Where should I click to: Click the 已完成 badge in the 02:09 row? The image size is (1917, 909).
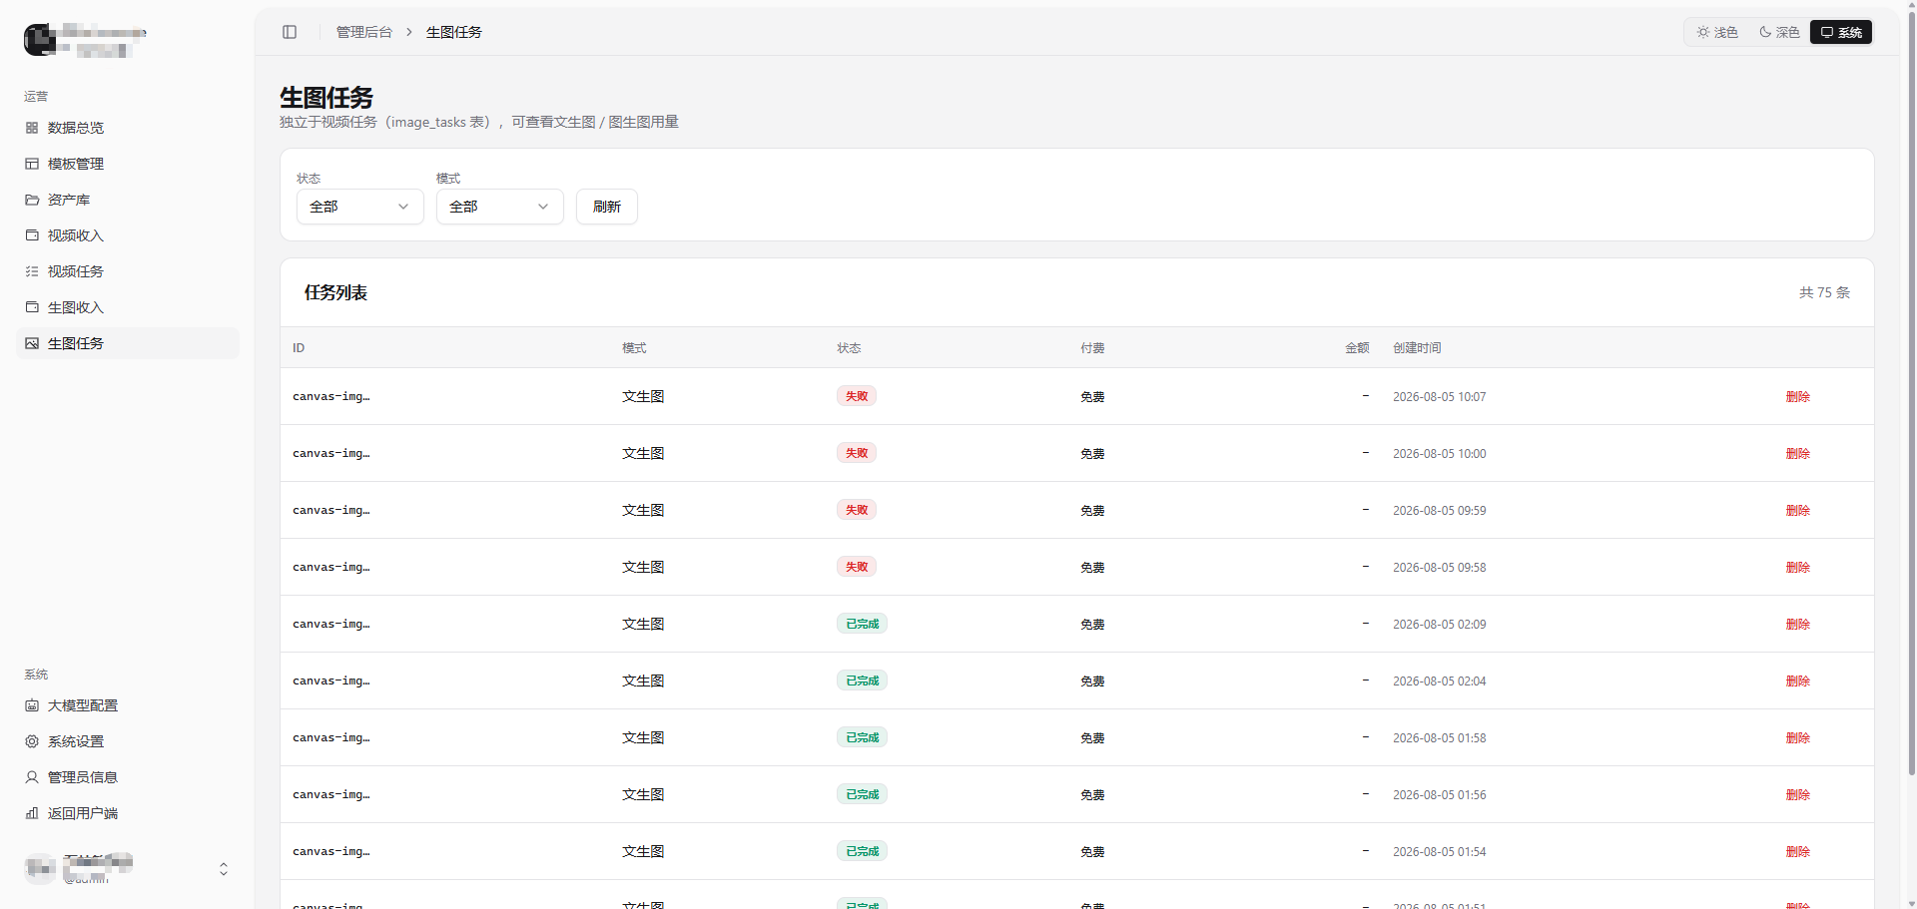[862, 624]
